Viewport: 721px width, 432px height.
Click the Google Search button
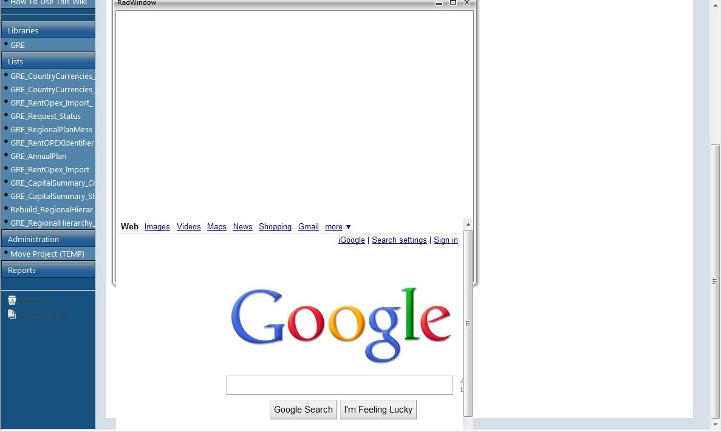tap(304, 410)
